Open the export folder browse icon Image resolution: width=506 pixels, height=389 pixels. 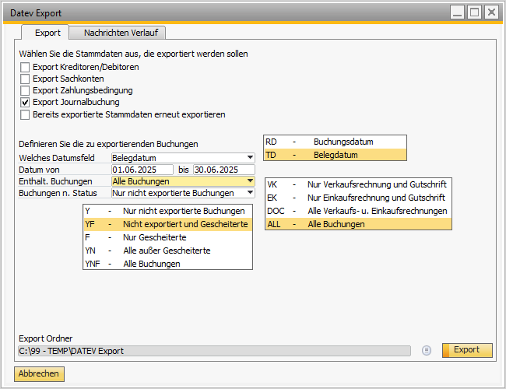[x=427, y=350]
